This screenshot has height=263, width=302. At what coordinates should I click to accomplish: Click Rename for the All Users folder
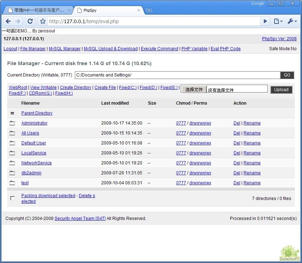[252, 133]
